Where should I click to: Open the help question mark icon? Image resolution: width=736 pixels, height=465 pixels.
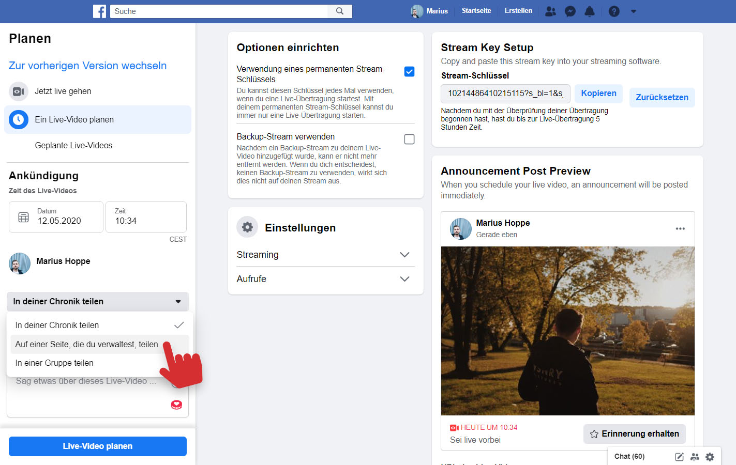coord(614,11)
